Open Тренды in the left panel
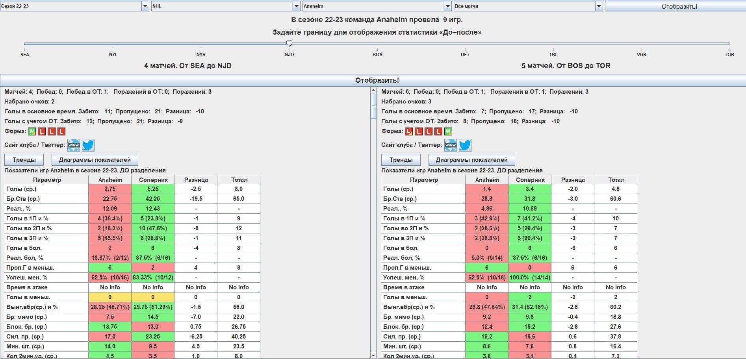The width and height of the screenshot is (746, 359). coord(24,160)
